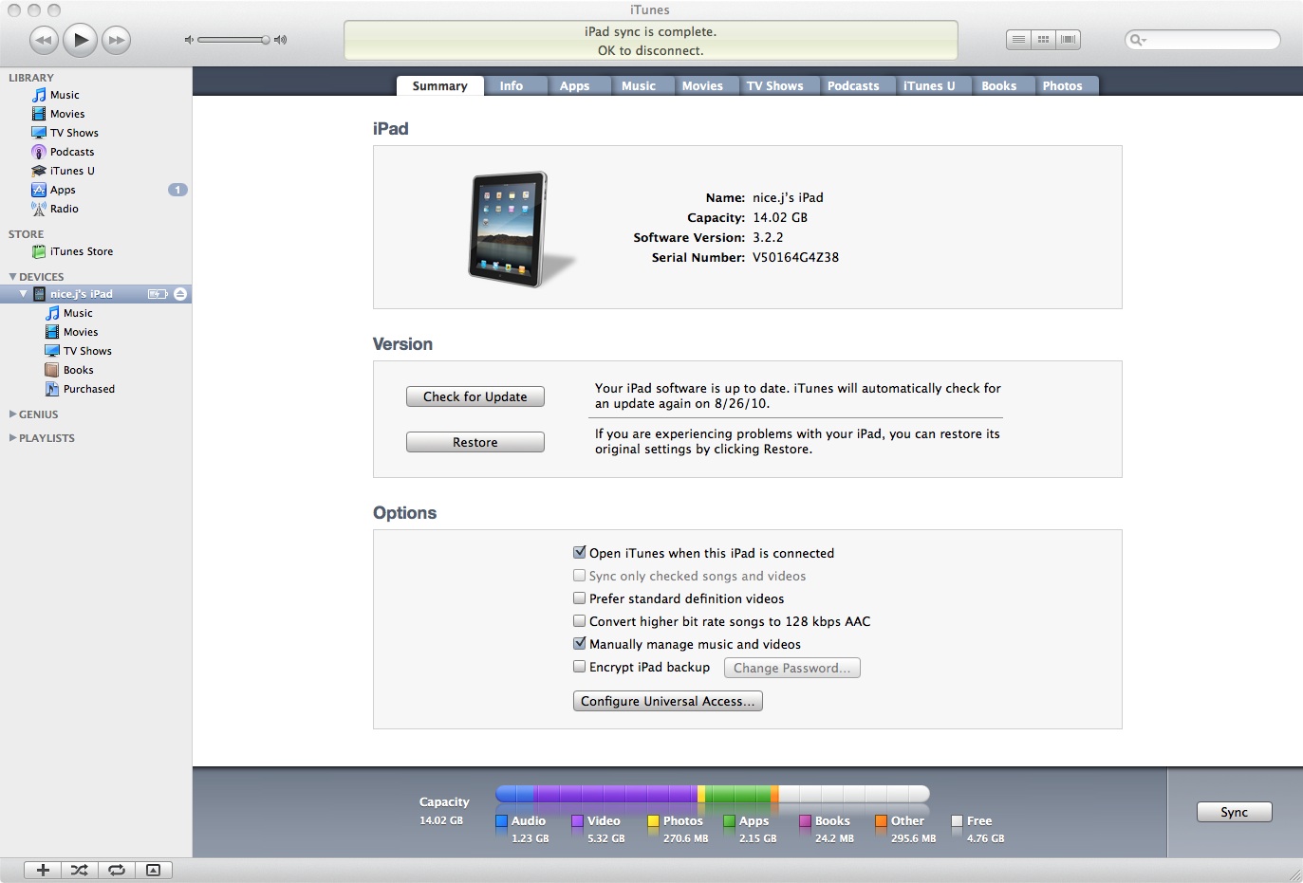The width and height of the screenshot is (1303, 883).
Task: Switch to the iTunes U tab
Action: click(x=929, y=86)
